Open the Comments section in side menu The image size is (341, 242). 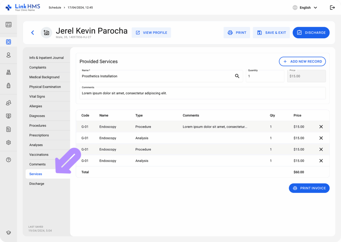tap(37, 164)
